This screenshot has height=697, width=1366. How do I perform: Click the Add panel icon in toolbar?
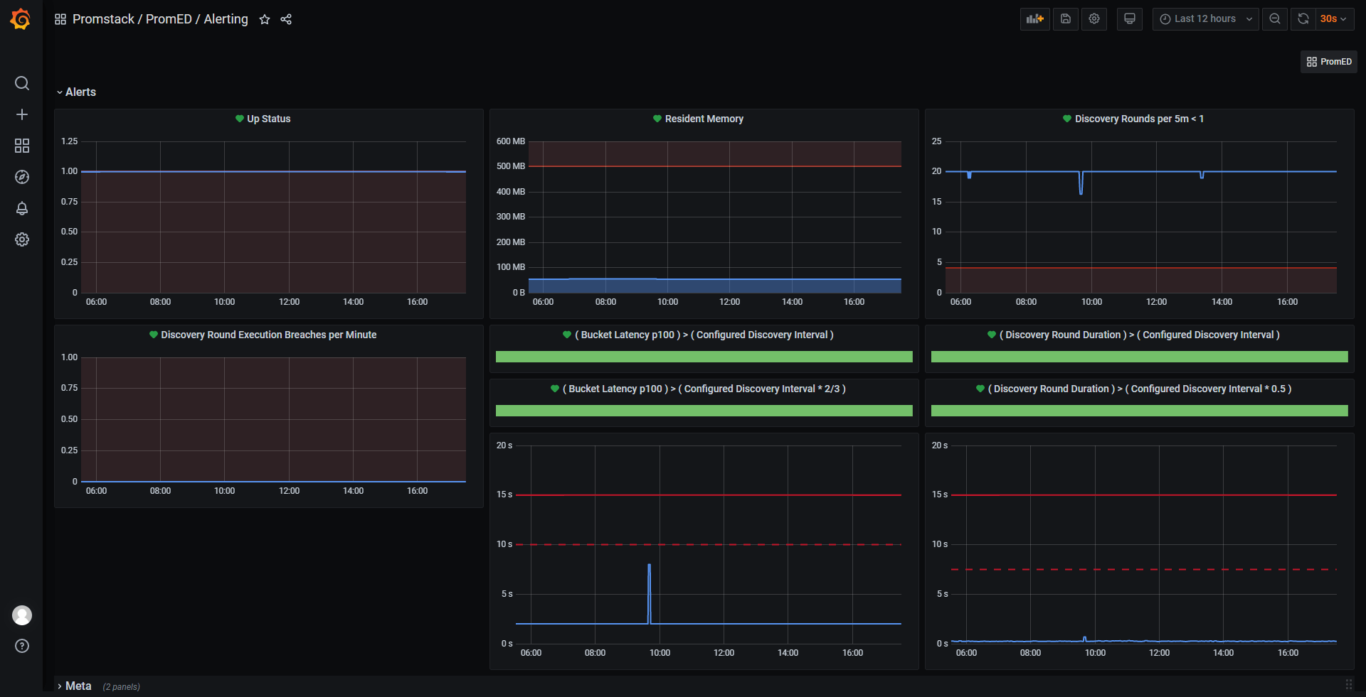[1034, 18]
